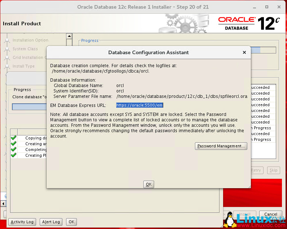This screenshot has height=229, width=287.
Task: Click the Global Database Name value orcl
Action: pos(120,86)
